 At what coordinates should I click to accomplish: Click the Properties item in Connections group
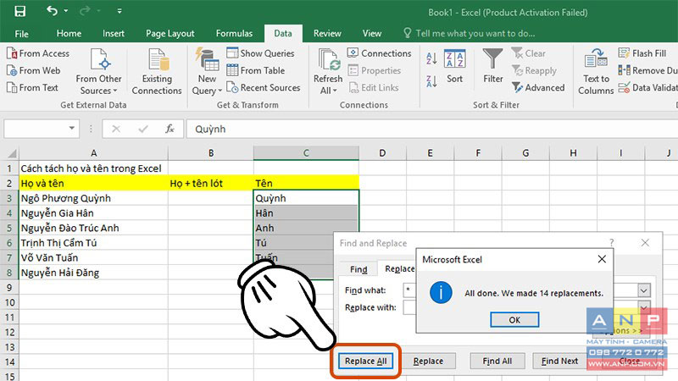(x=375, y=70)
